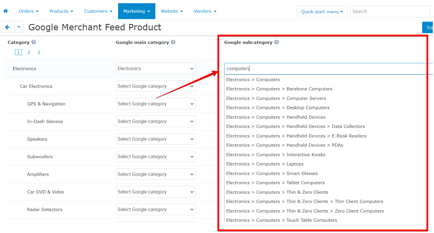The width and height of the screenshot is (434, 233).
Task: Open Google category dropdown for Electronics row
Action: click(x=156, y=68)
